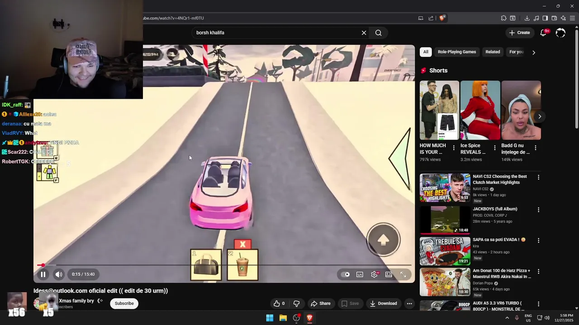Open Brave Shields lion icon

[442, 18]
